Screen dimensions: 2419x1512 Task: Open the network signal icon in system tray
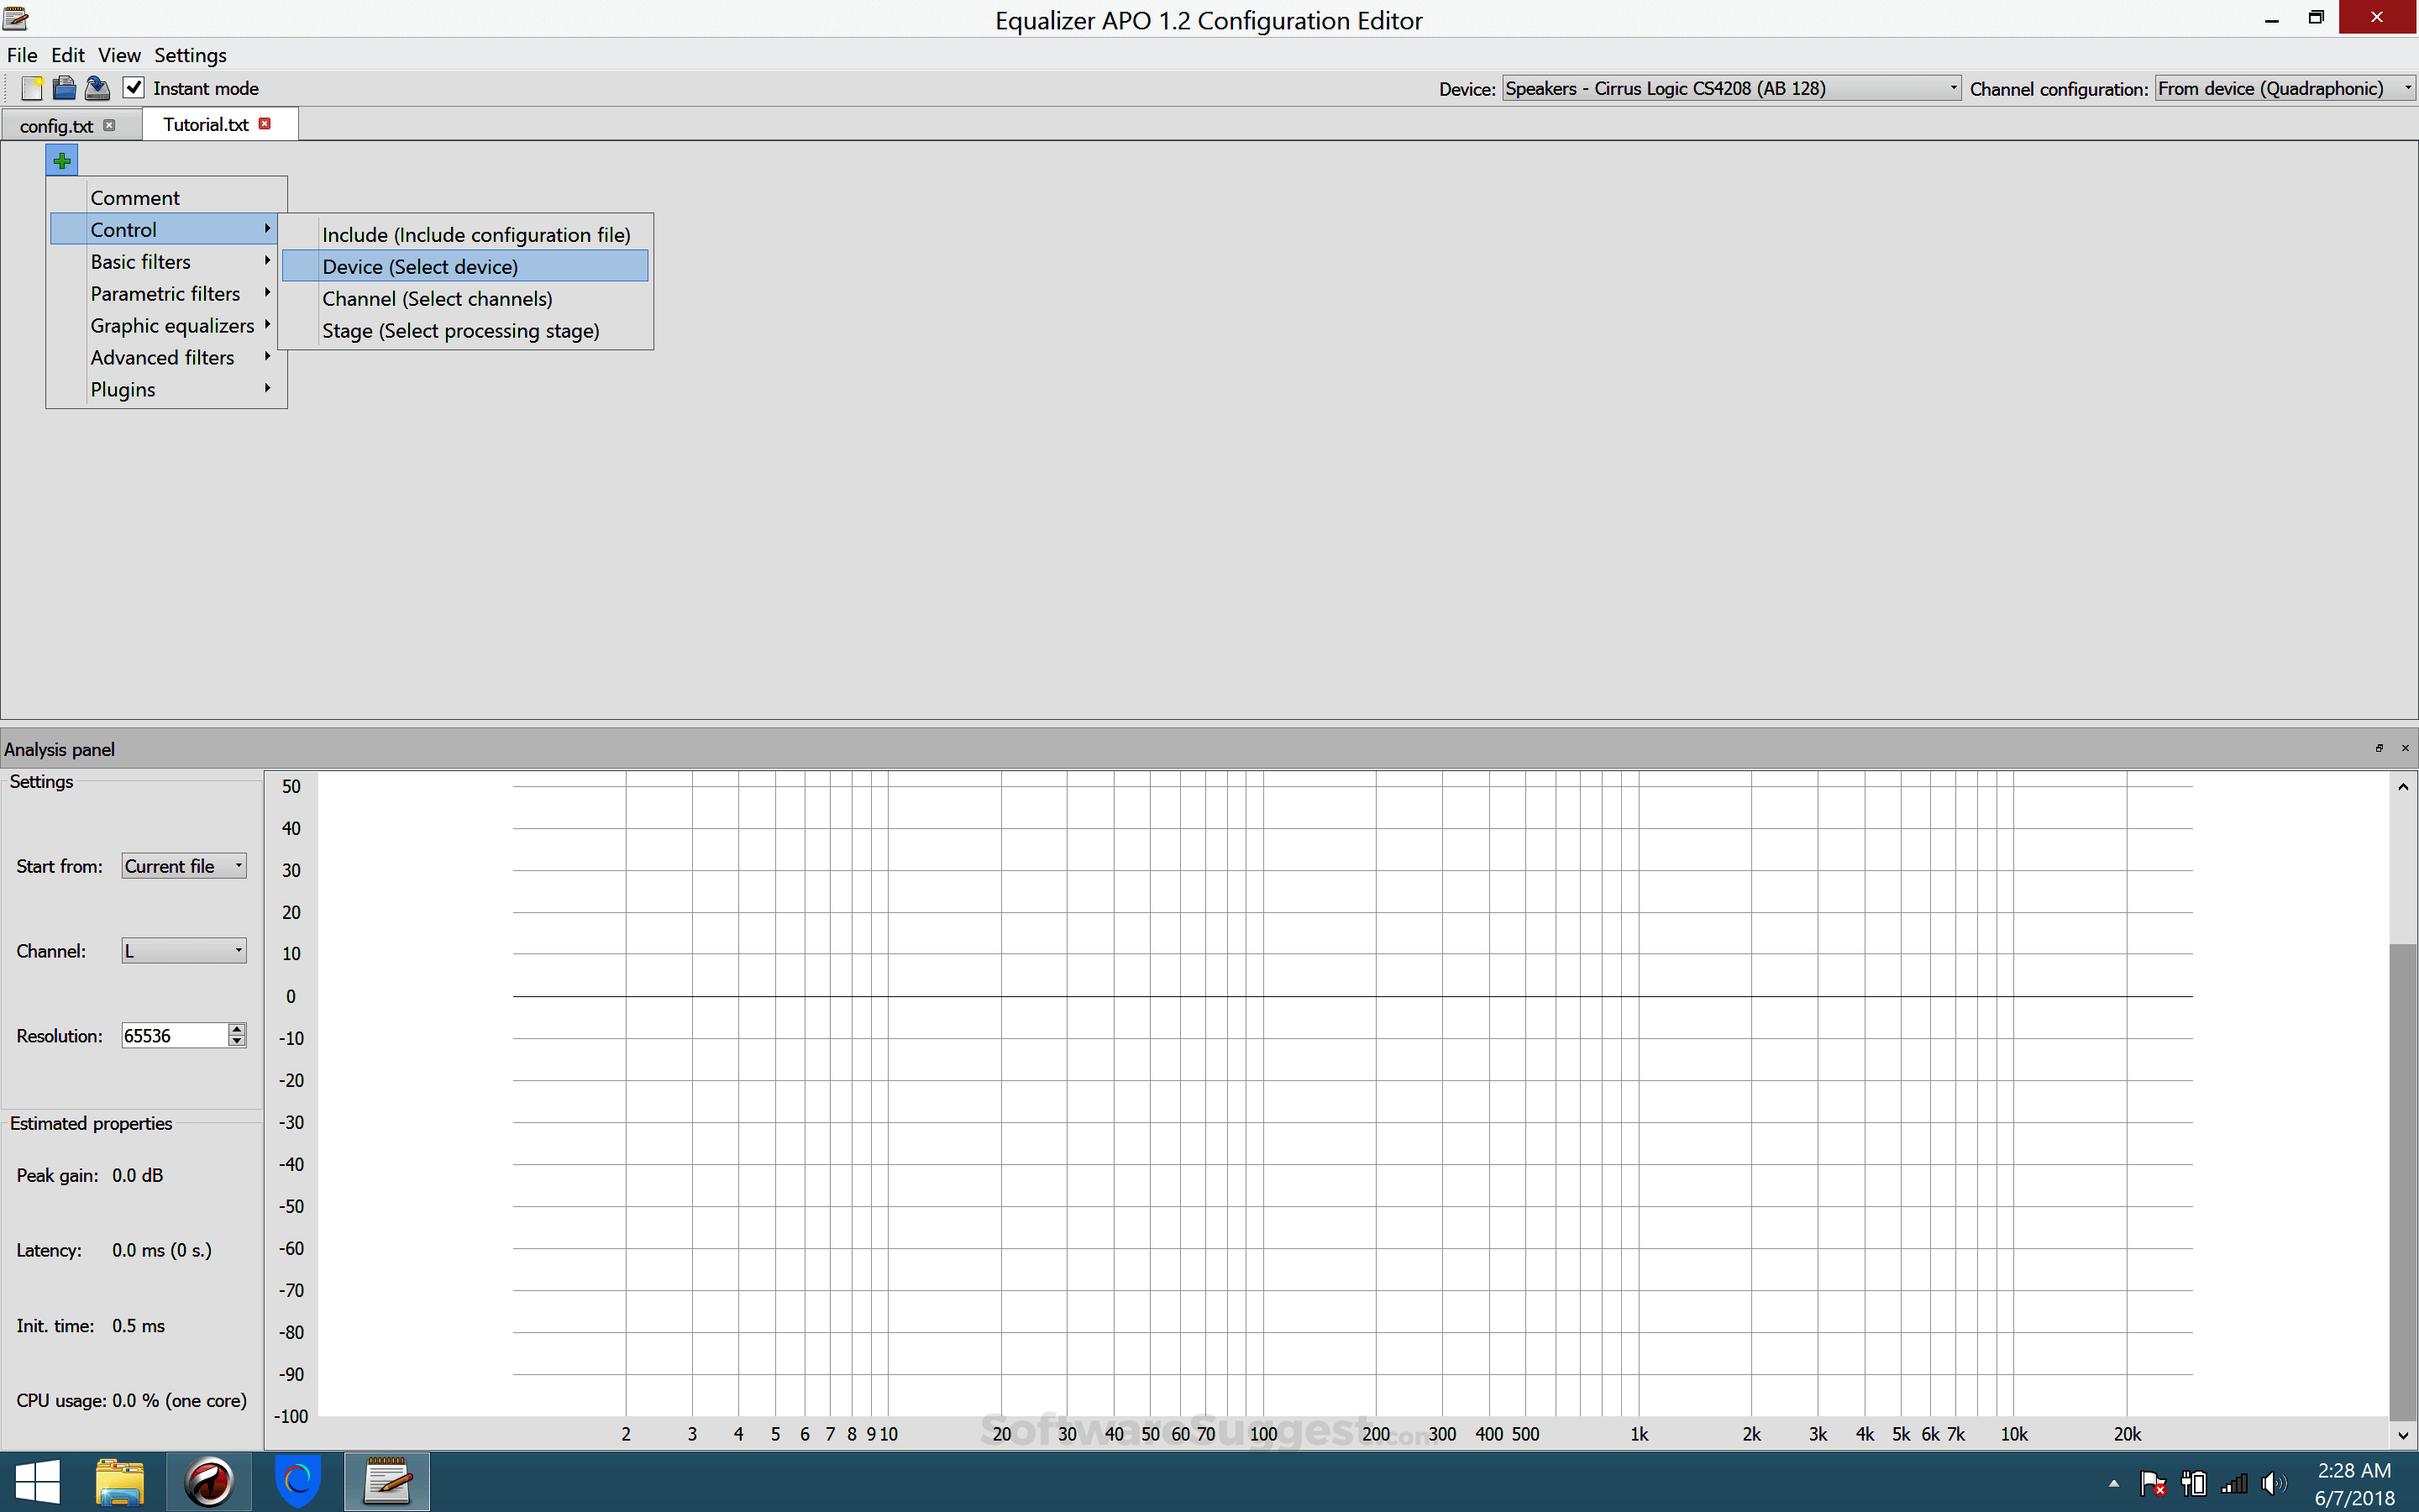coord(2236,1484)
